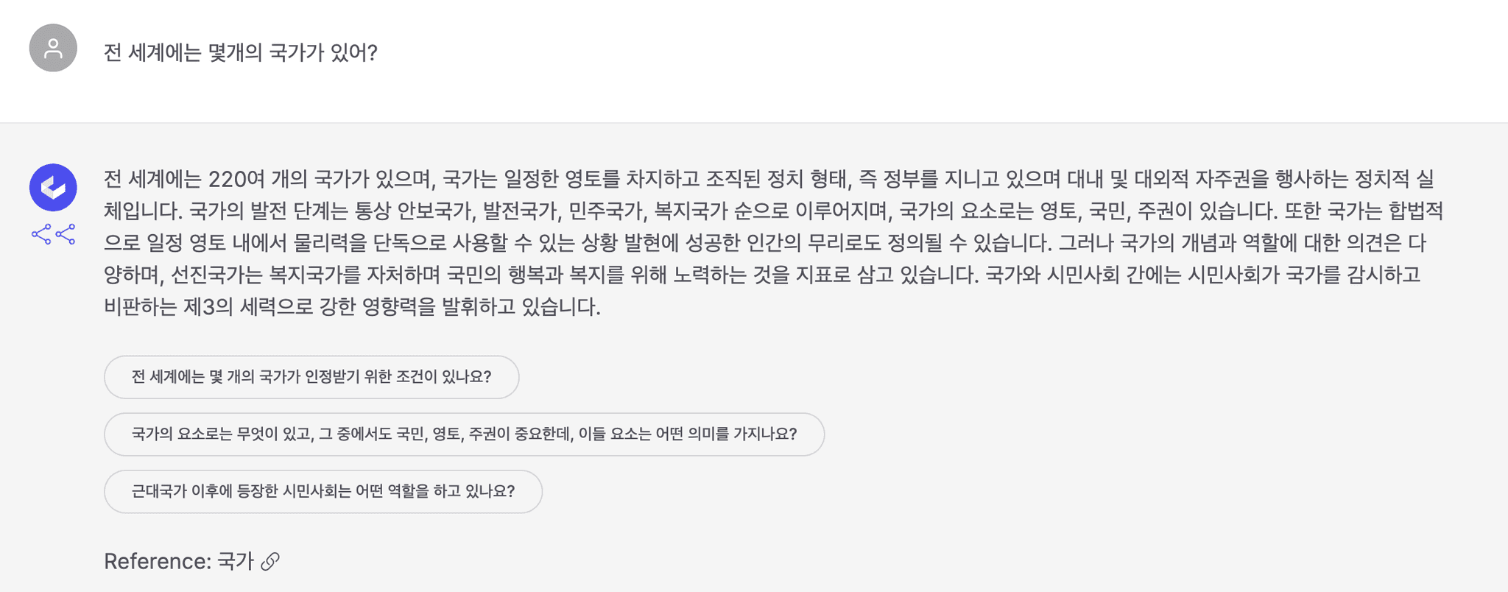Open the chain link icon beside Reference
The height and width of the screenshot is (592, 1508).
point(270,562)
